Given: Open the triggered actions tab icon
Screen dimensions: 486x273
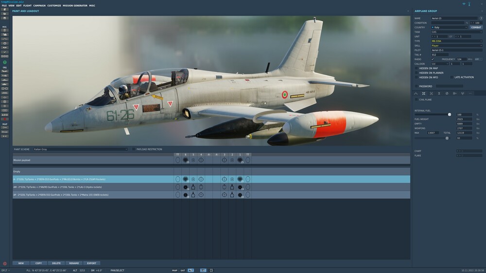Looking at the screenshot, I should (x=432, y=94).
